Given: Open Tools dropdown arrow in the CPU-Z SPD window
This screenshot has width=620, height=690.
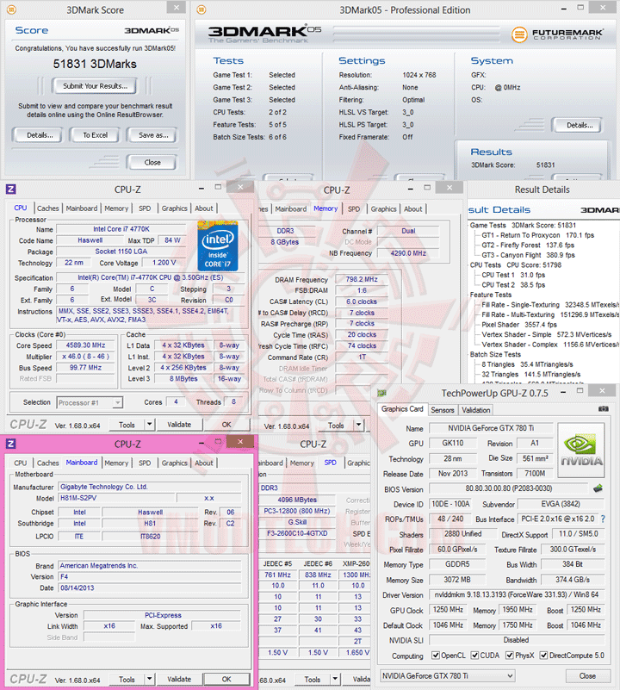Looking at the screenshot, I should (x=335, y=679).
